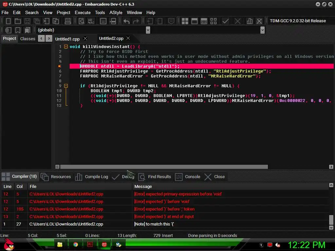The width and height of the screenshot is (335, 251).
Task: Undo the last edit
Action: (127, 21)
